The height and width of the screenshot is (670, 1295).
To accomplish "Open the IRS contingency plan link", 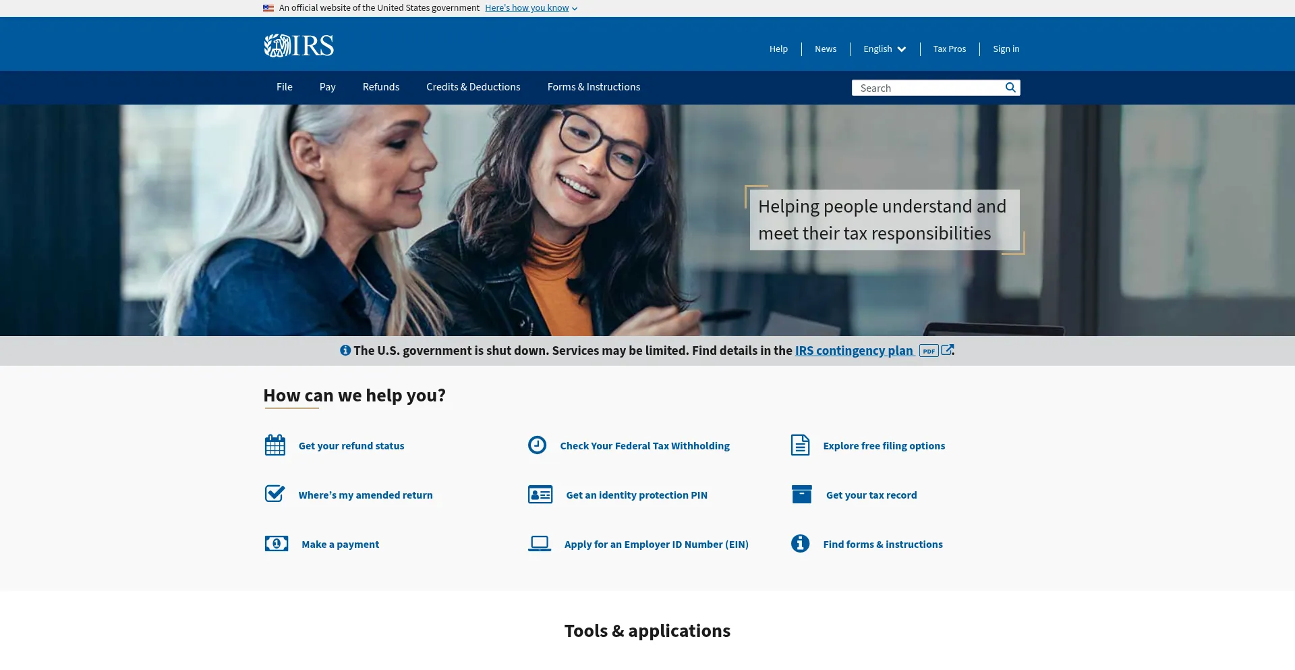I will (x=854, y=351).
